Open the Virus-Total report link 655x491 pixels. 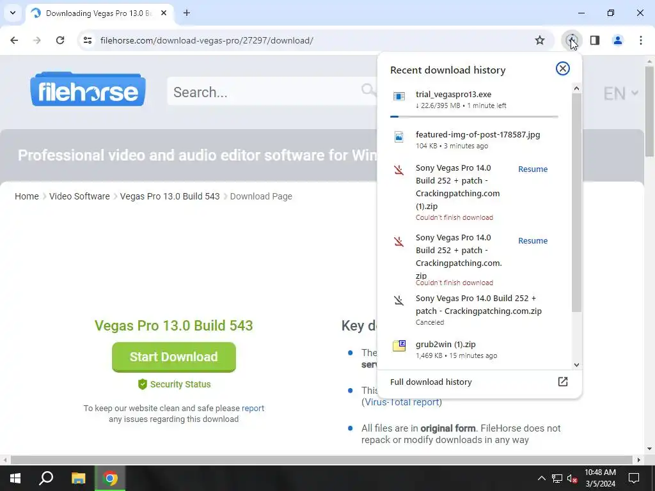pyautogui.click(x=402, y=402)
